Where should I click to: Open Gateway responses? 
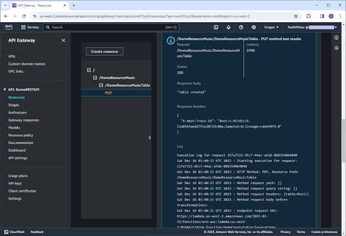tap(24, 120)
